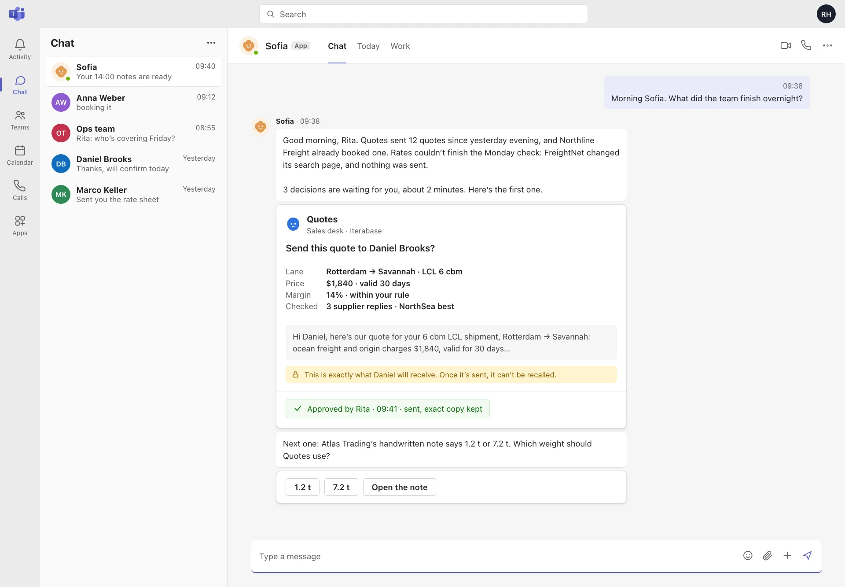Open the Activity bell in the sidebar
Viewport: 845px width, 587px height.
pos(20,49)
